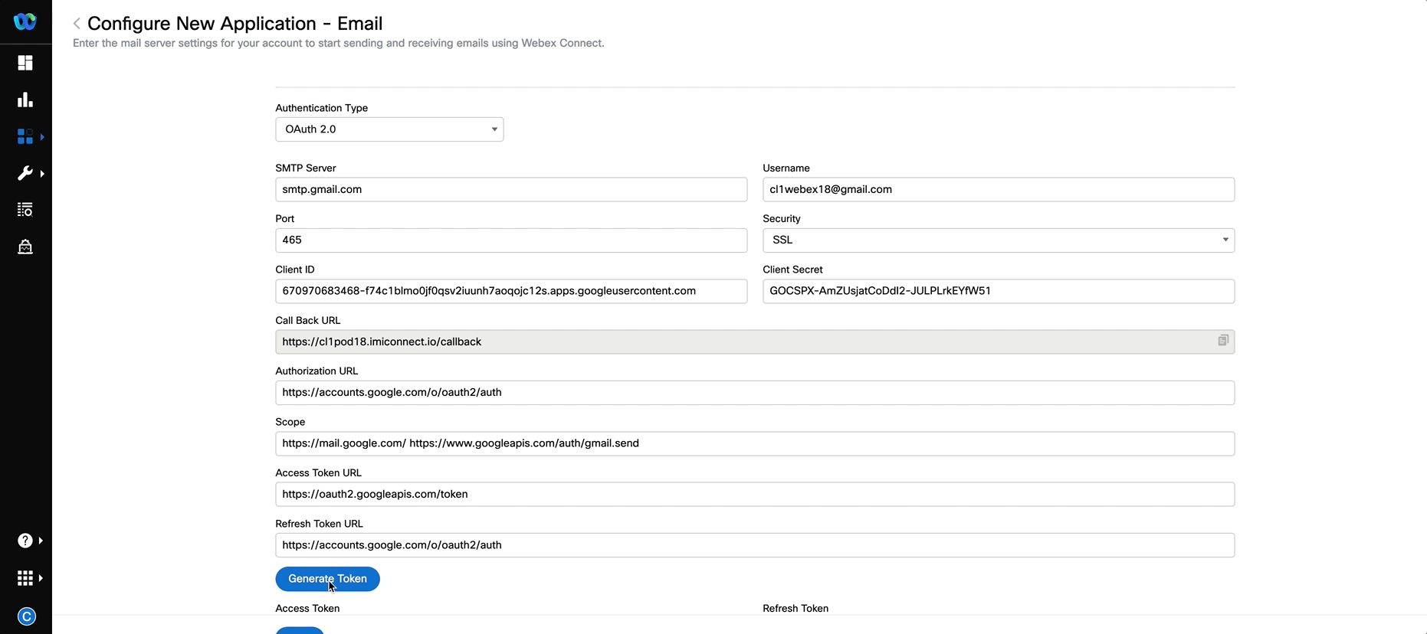
Task: Click into the Username field
Action: 999,190
